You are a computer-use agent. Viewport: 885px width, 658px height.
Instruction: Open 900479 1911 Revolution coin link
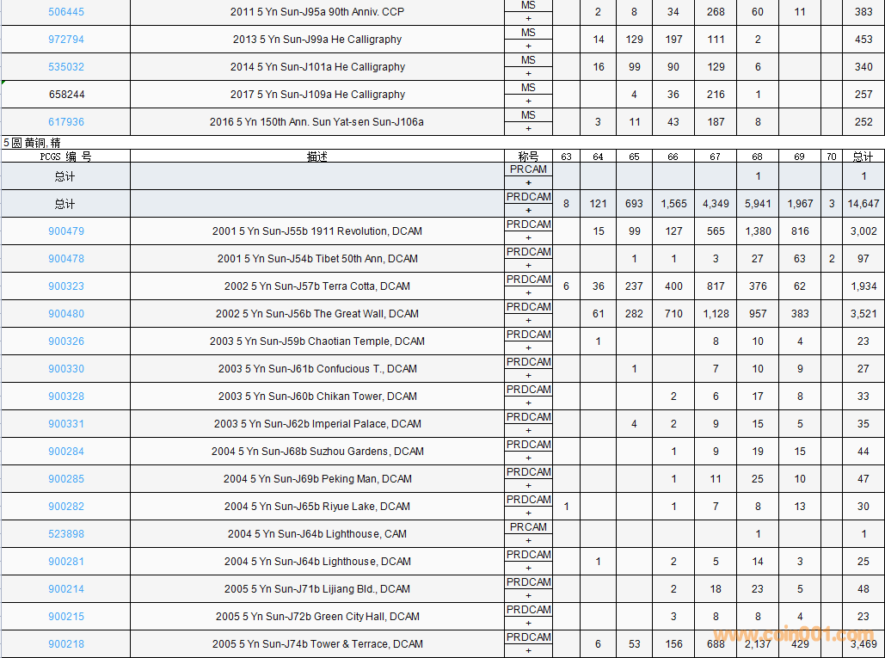(66, 231)
